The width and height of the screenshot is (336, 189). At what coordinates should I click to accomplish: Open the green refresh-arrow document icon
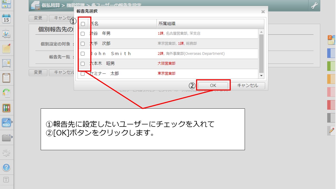click(6, 93)
